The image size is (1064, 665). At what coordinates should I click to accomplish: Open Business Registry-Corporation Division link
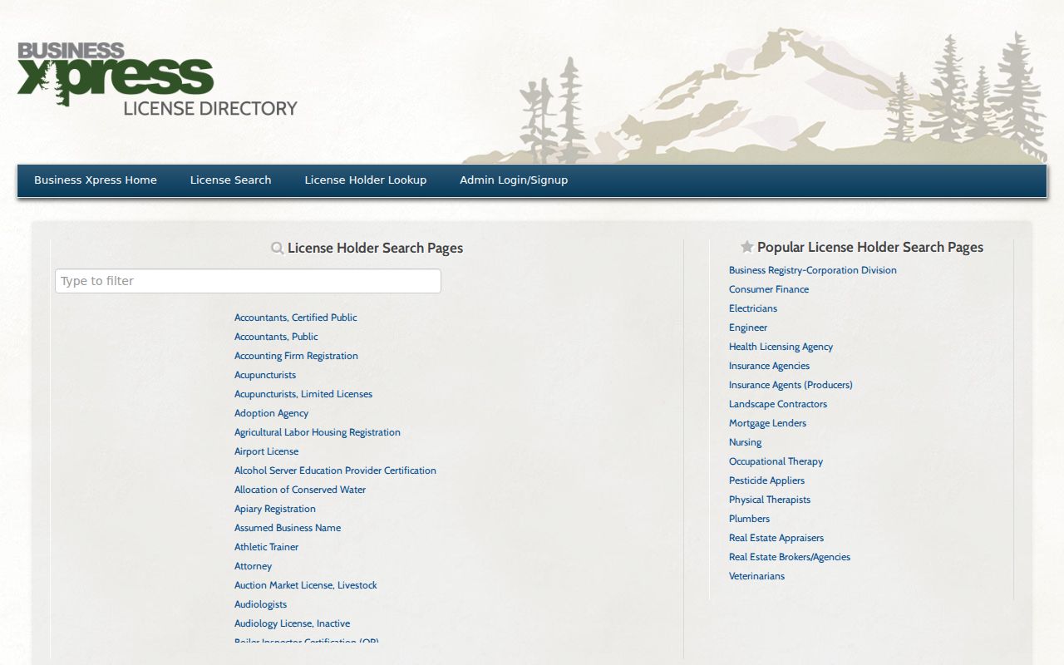[x=813, y=270]
